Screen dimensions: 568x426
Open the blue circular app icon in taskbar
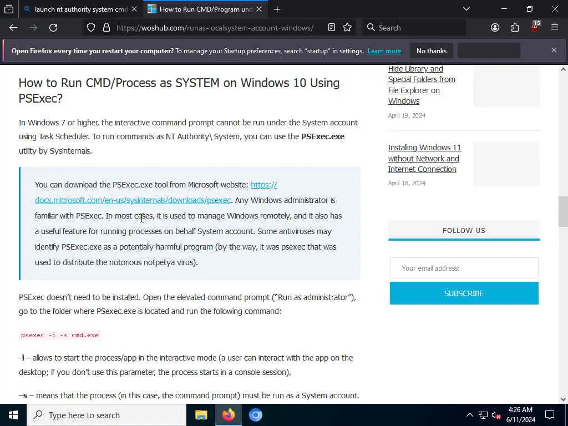tap(255, 415)
